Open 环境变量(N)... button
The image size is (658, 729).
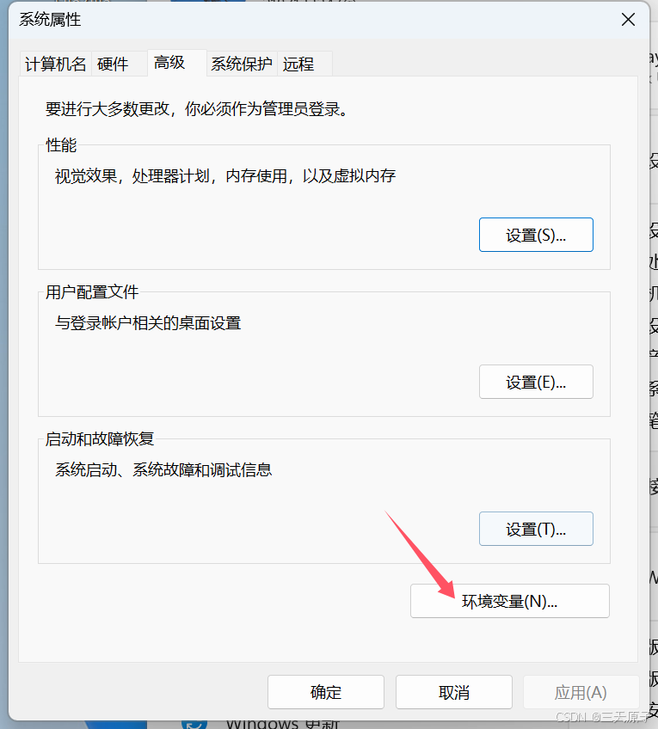click(510, 601)
